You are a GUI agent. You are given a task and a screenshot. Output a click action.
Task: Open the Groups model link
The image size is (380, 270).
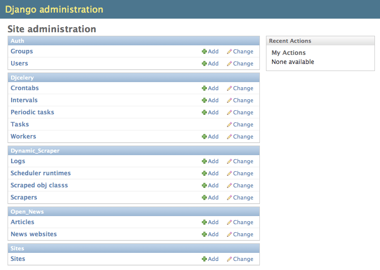pos(22,51)
